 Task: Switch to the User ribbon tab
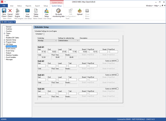pos(12,6)
